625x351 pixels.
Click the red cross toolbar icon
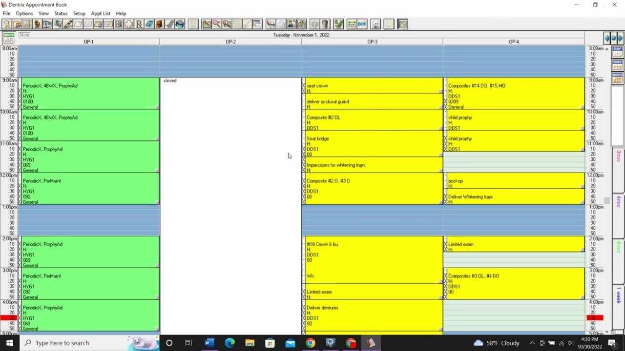[129, 24]
